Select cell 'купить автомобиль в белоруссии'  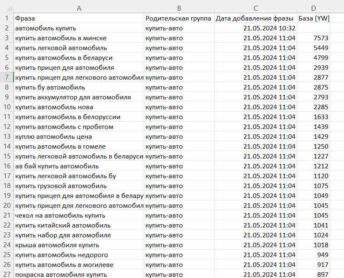coord(79,117)
